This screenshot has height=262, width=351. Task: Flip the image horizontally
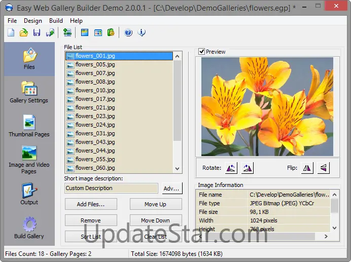[x=307, y=168]
